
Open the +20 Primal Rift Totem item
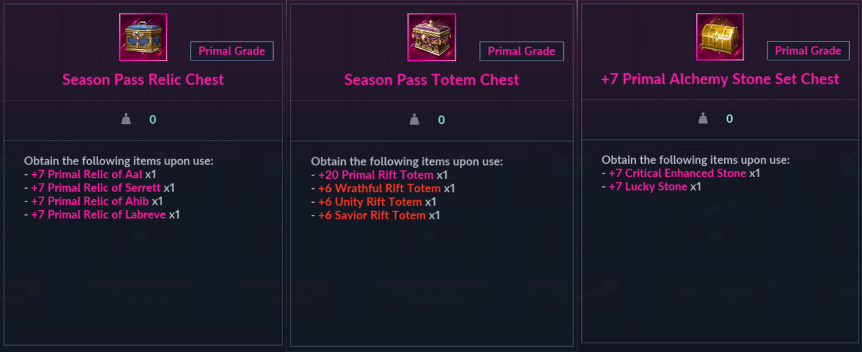(375, 175)
